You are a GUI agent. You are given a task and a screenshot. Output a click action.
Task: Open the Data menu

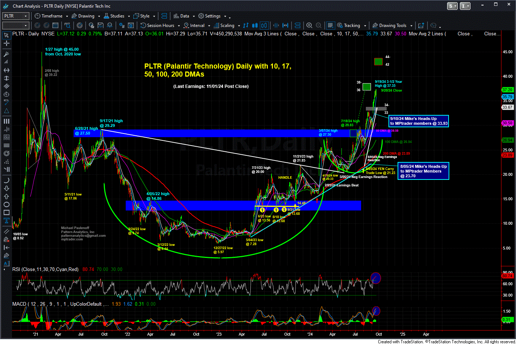click(x=181, y=16)
